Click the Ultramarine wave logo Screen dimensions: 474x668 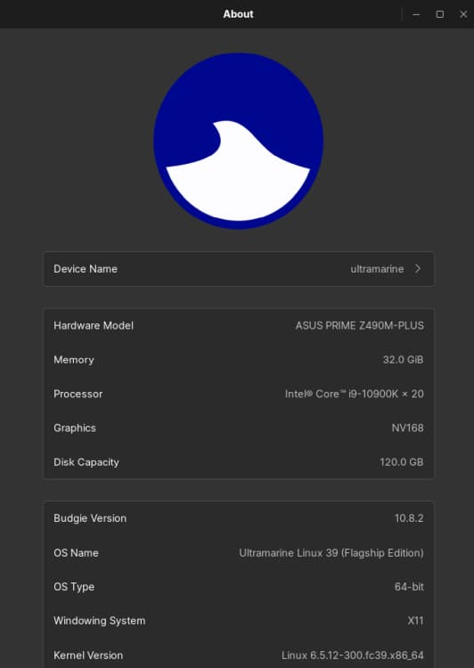pos(238,141)
